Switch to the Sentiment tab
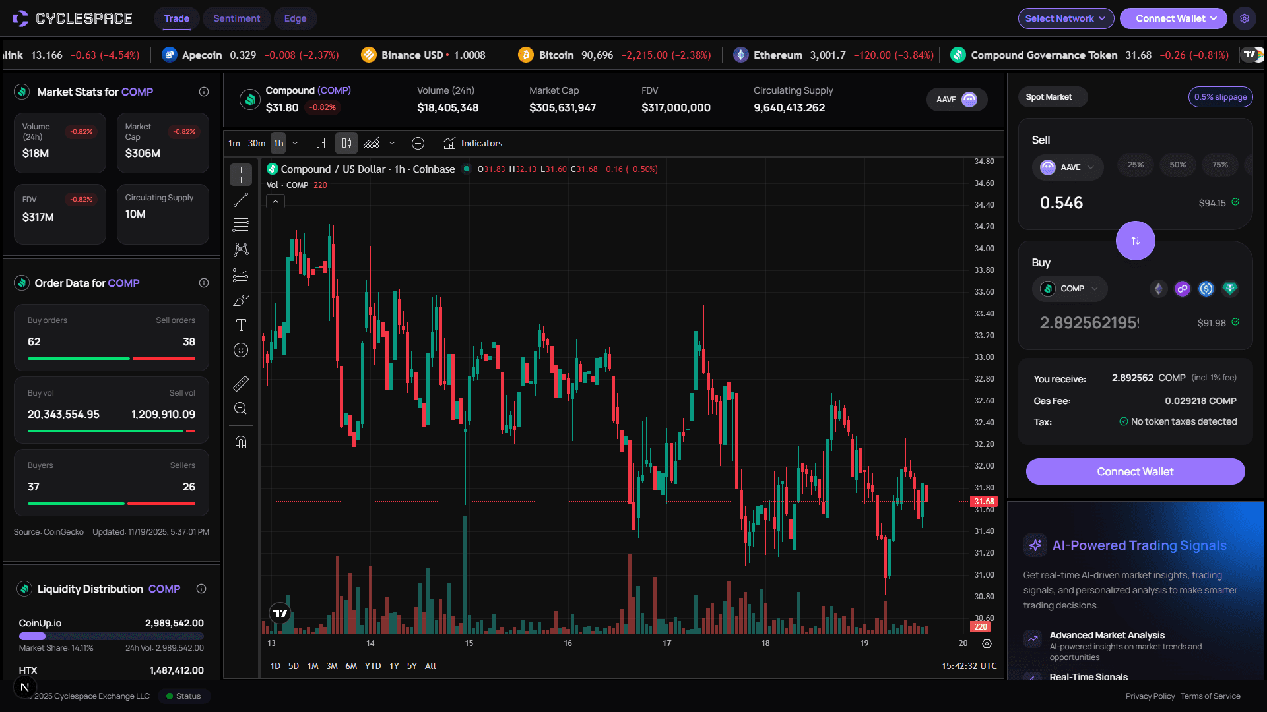Image resolution: width=1267 pixels, height=712 pixels. (236, 18)
